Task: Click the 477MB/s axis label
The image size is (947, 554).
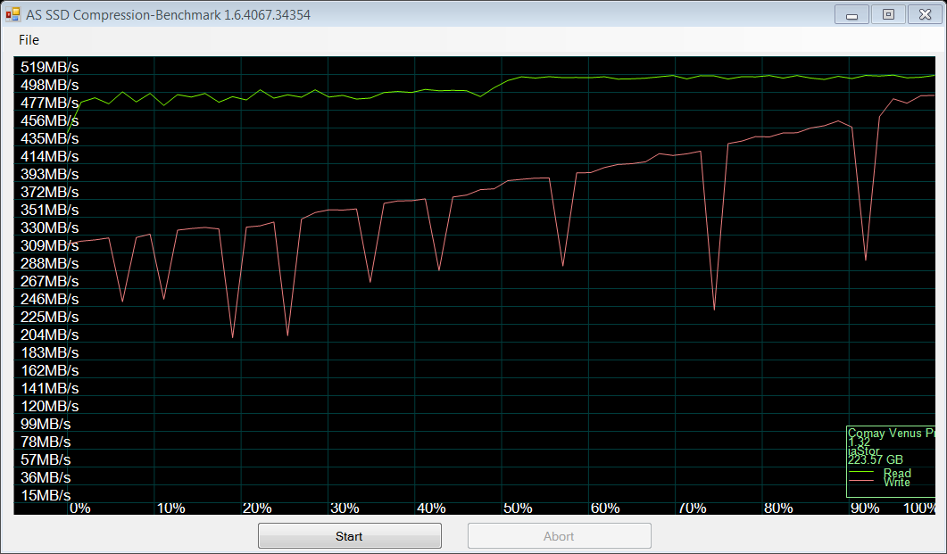Action: [x=49, y=103]
